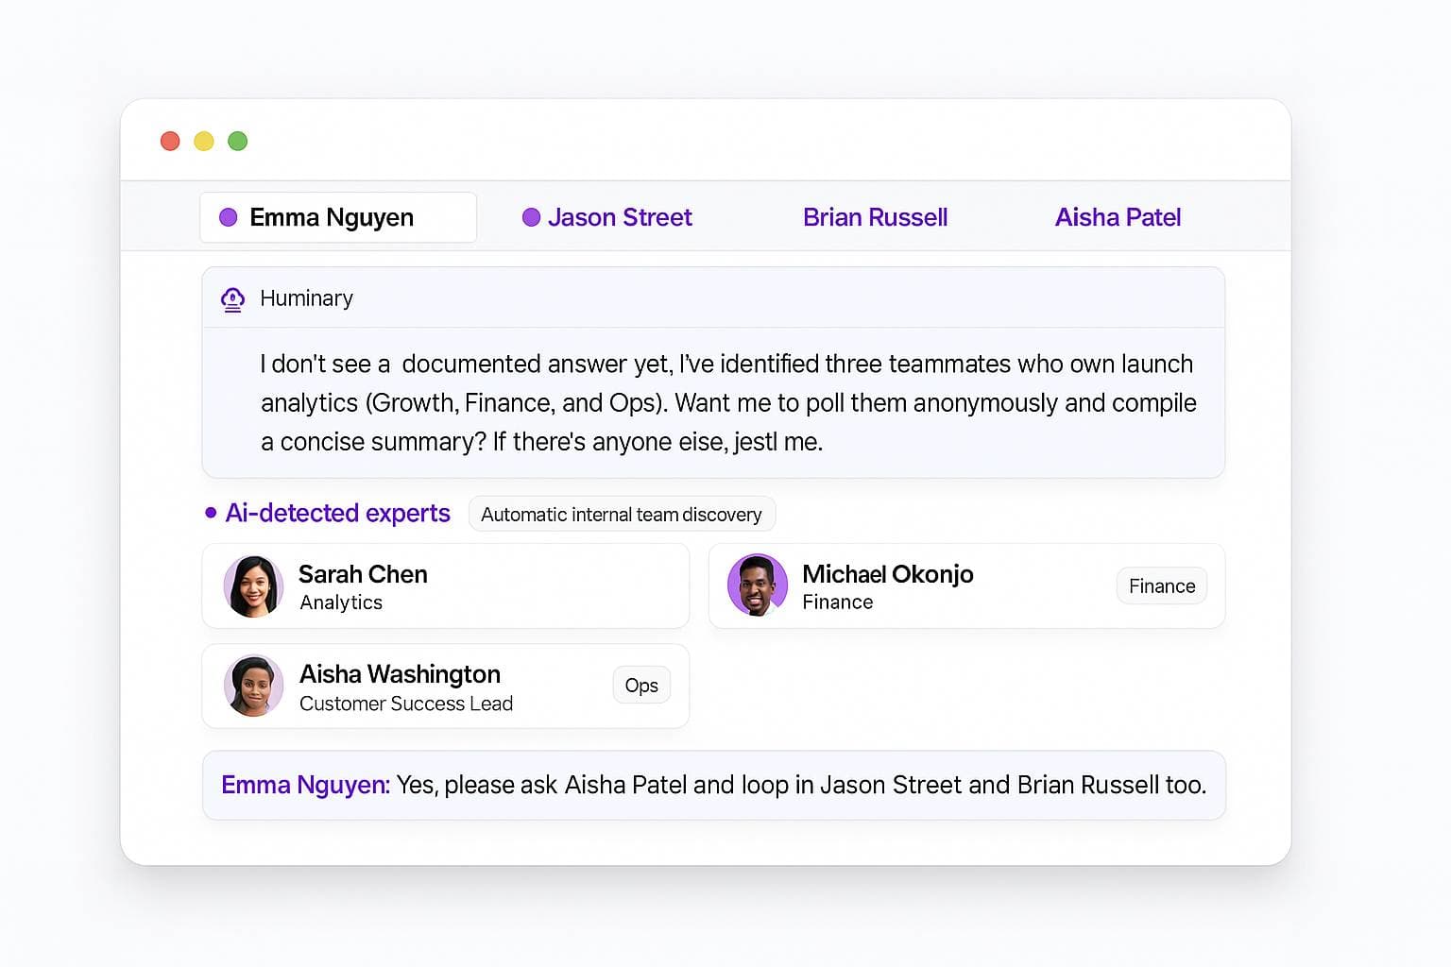Open the Jason Street tab
Image resolution: width=1451 pixels, height=967 pixels.
coord(619,217)
